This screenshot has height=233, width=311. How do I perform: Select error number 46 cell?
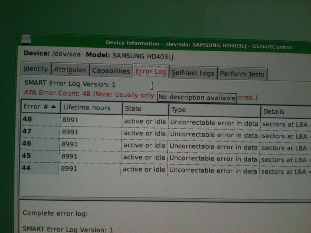coord(39,143)
